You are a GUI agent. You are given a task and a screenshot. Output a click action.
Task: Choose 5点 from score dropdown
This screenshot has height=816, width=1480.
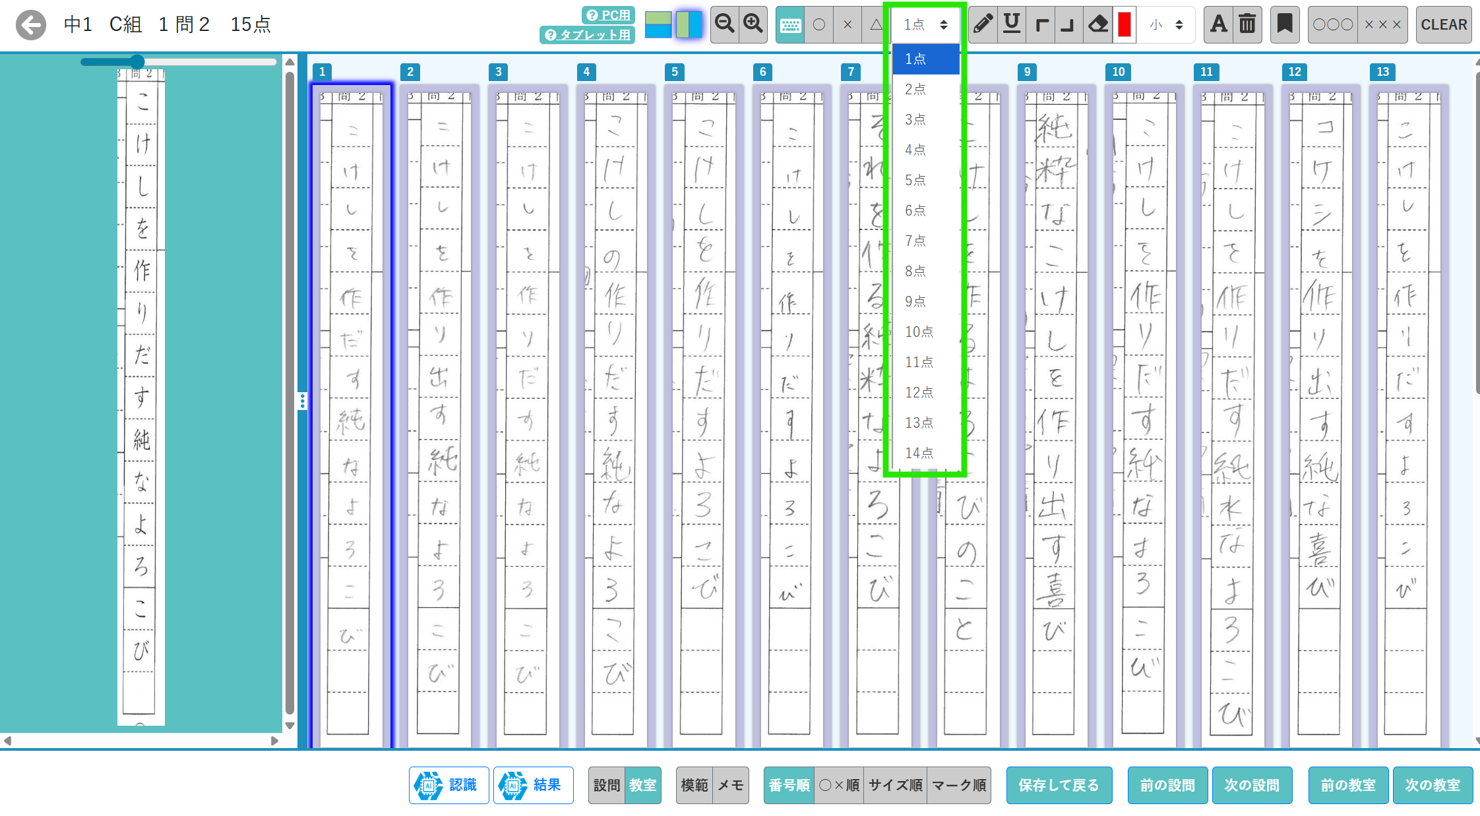click(x=915, y=180)
